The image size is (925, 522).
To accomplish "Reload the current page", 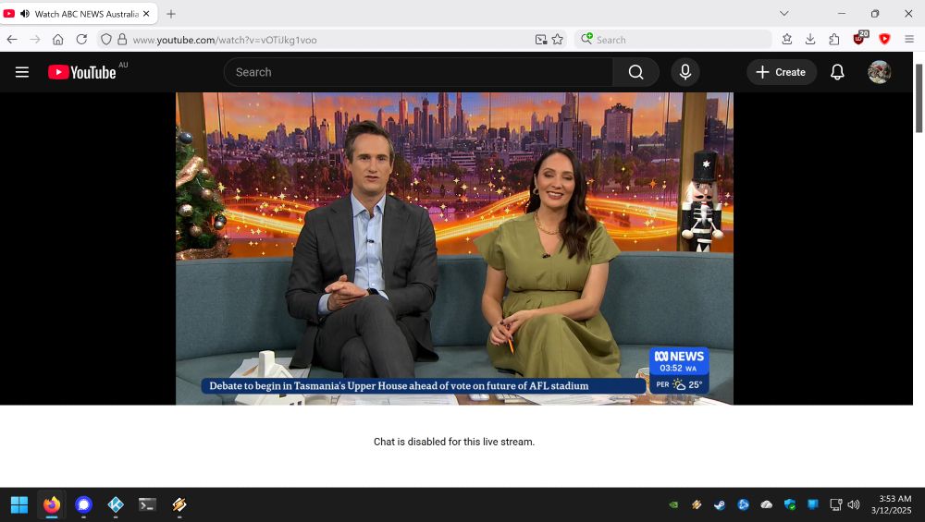I will [x=81, y=40].
